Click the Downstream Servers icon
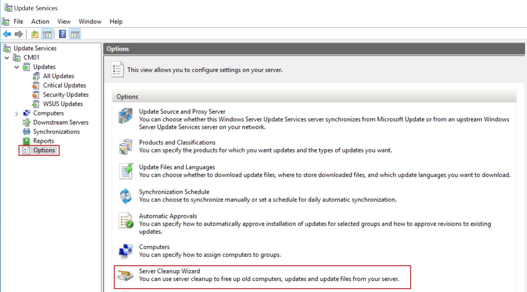This screenshot has width=527, height=292. (27, 122)
